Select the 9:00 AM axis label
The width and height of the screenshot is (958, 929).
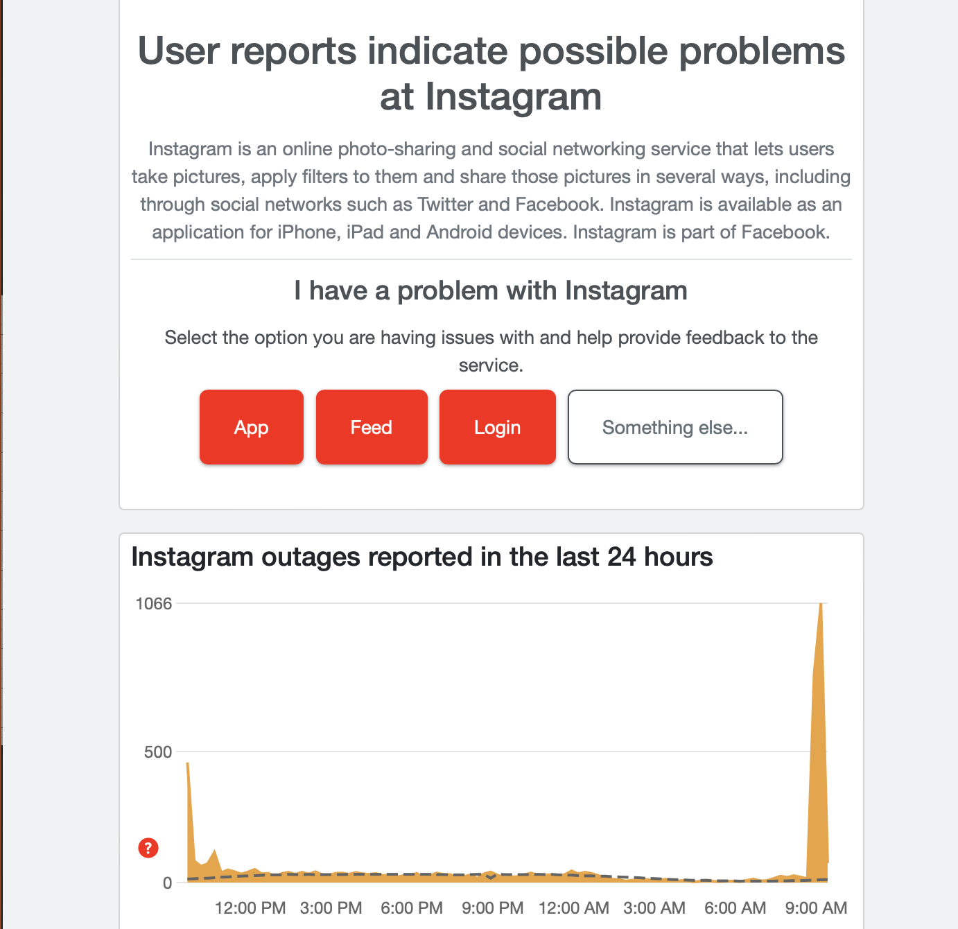tap(816, 908)
